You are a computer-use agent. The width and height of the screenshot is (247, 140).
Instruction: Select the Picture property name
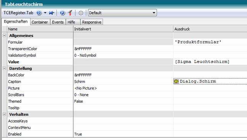[x=14, y=88]
